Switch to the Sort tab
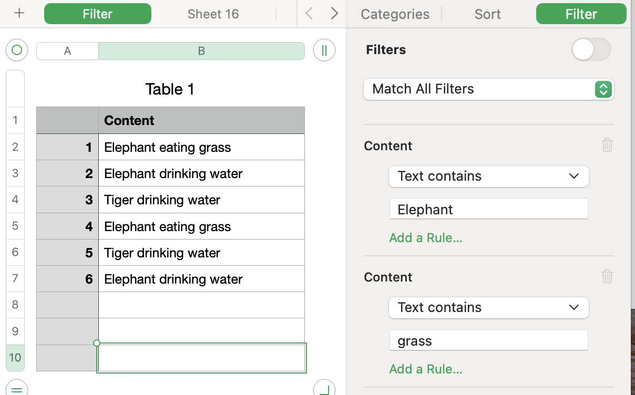The width and height of the screenshot is (635, 395). pyautogui.click(x=487, y=14)
